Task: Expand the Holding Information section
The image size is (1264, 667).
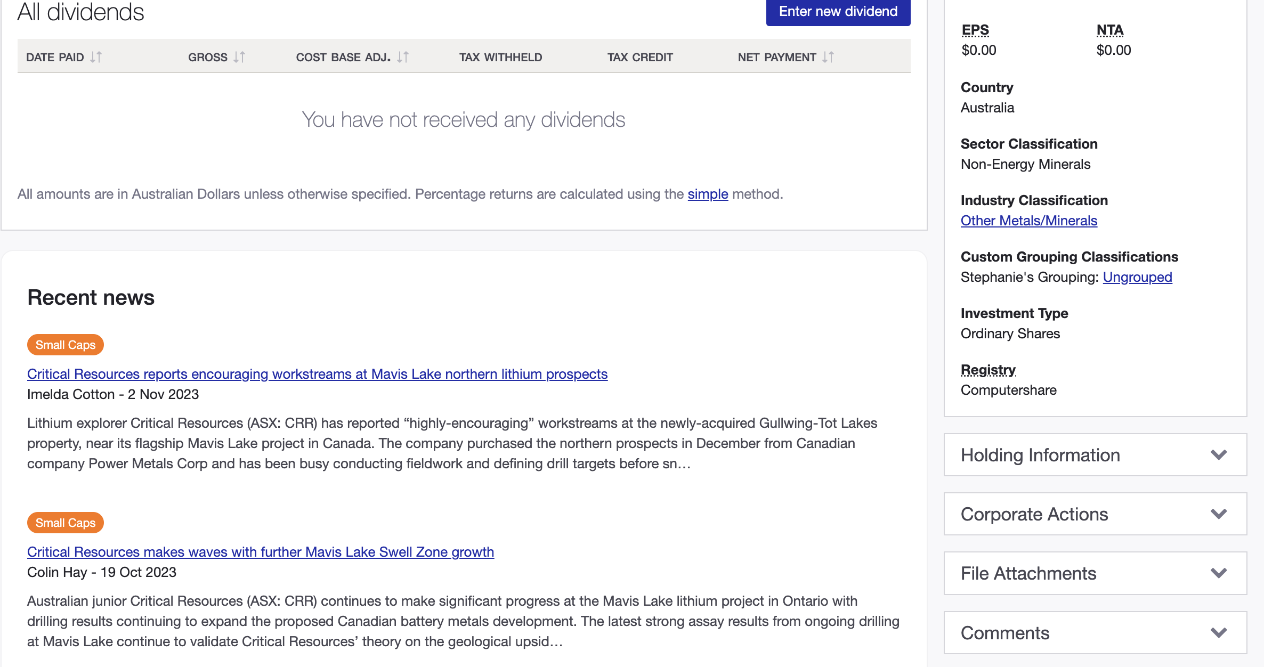Action: tap(1040, 455)
